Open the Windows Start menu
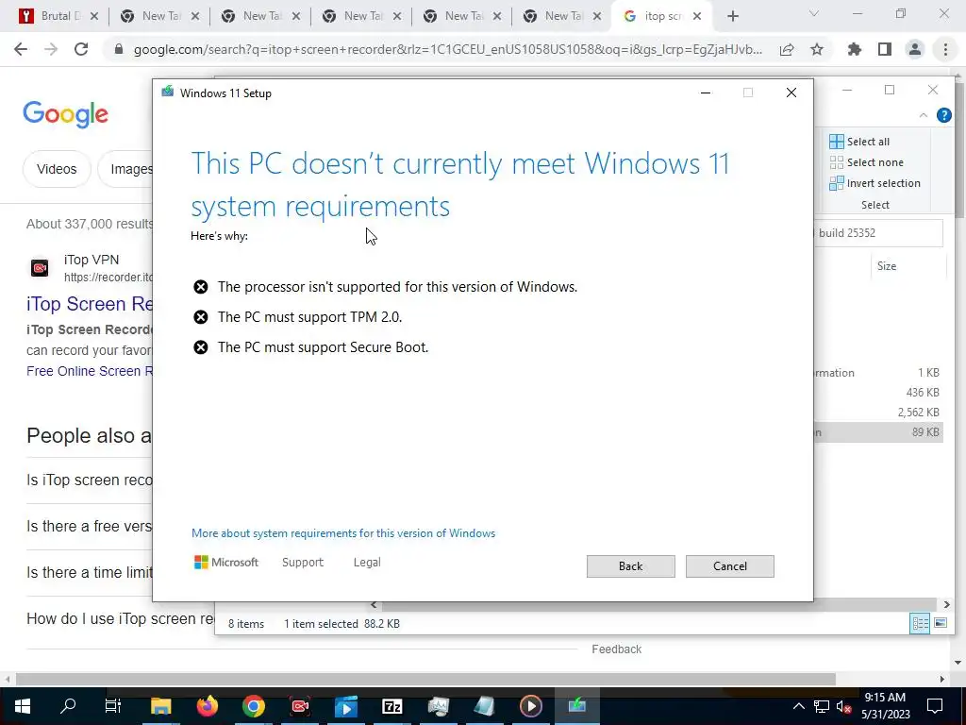The width and height of the screenshot is (966, 725). 23,706
